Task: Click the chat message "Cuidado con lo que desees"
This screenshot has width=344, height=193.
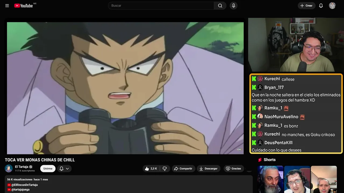Action: pyautogui.click(x=277, y=150)
